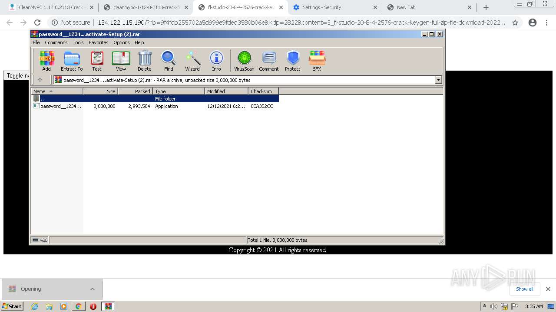
Task: Click the Not secure site info indicator
Action: pyautogui.click(x=71, y=23)
